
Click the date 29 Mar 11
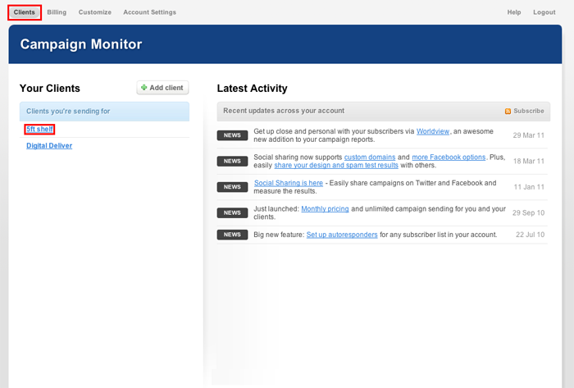tap(529, 135)
